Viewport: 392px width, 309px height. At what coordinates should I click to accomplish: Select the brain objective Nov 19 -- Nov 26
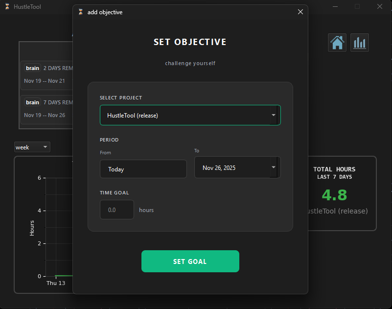(x=46, y=110)
